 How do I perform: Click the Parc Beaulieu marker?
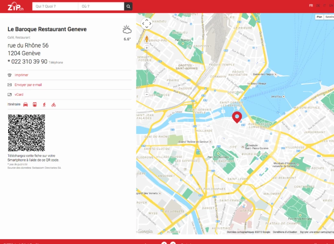click(x=183, y=44)
